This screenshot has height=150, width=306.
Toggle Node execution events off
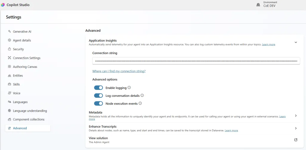[98, 104]
